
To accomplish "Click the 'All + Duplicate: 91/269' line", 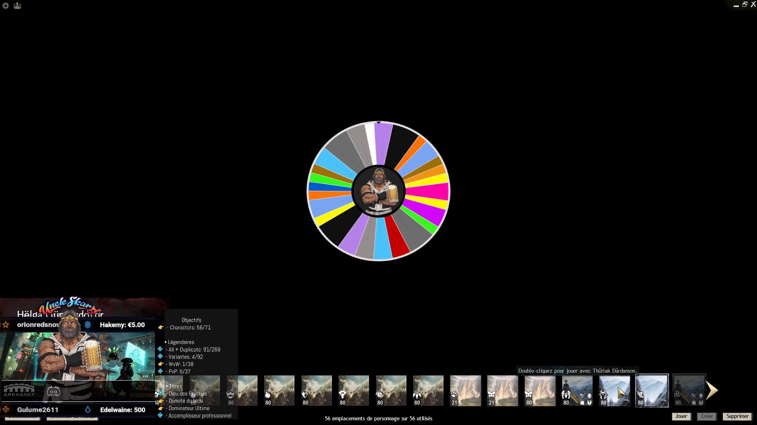I will coord(193,349).
